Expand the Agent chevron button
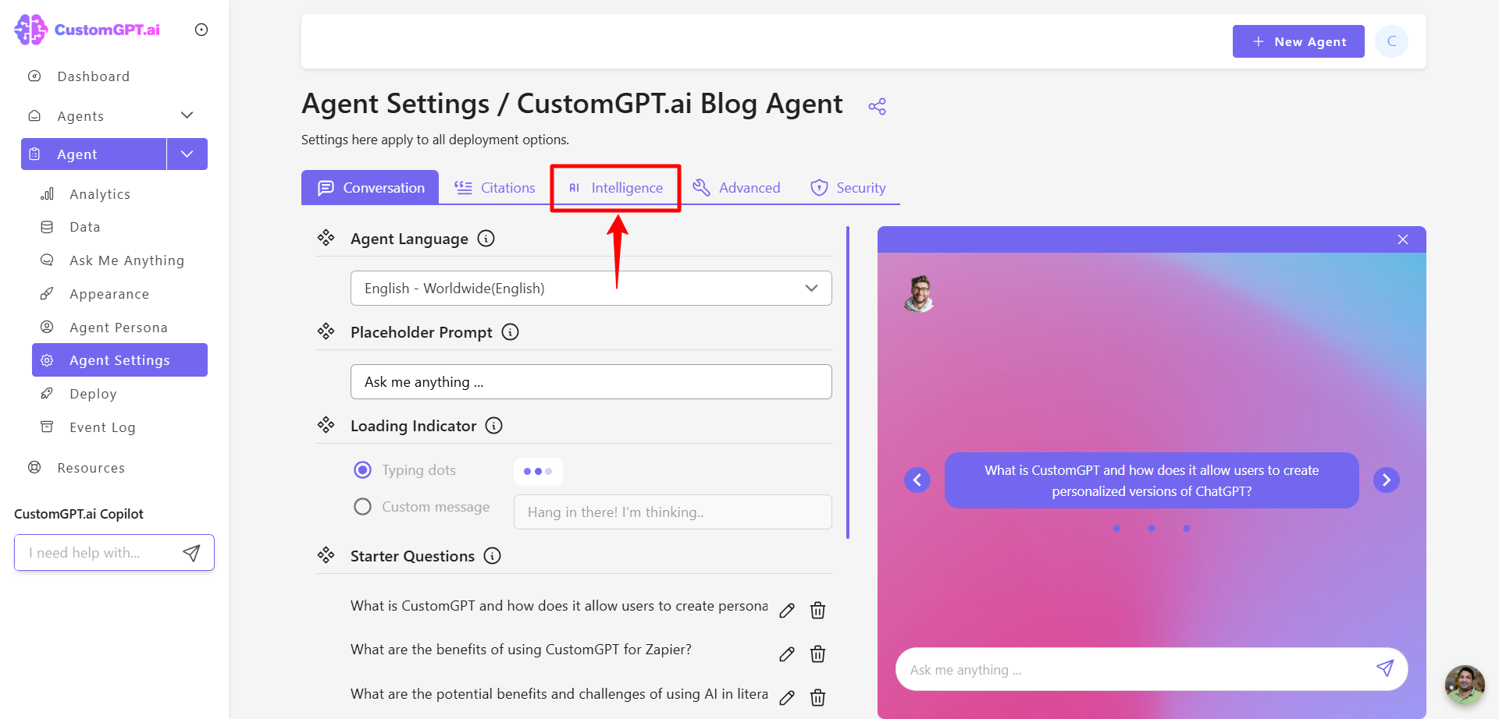The height and width of the screenshot is (719, 1499). 187,154
